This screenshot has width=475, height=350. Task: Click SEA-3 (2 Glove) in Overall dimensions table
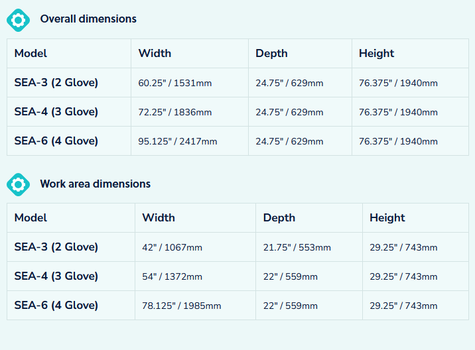tap(56, 83)
